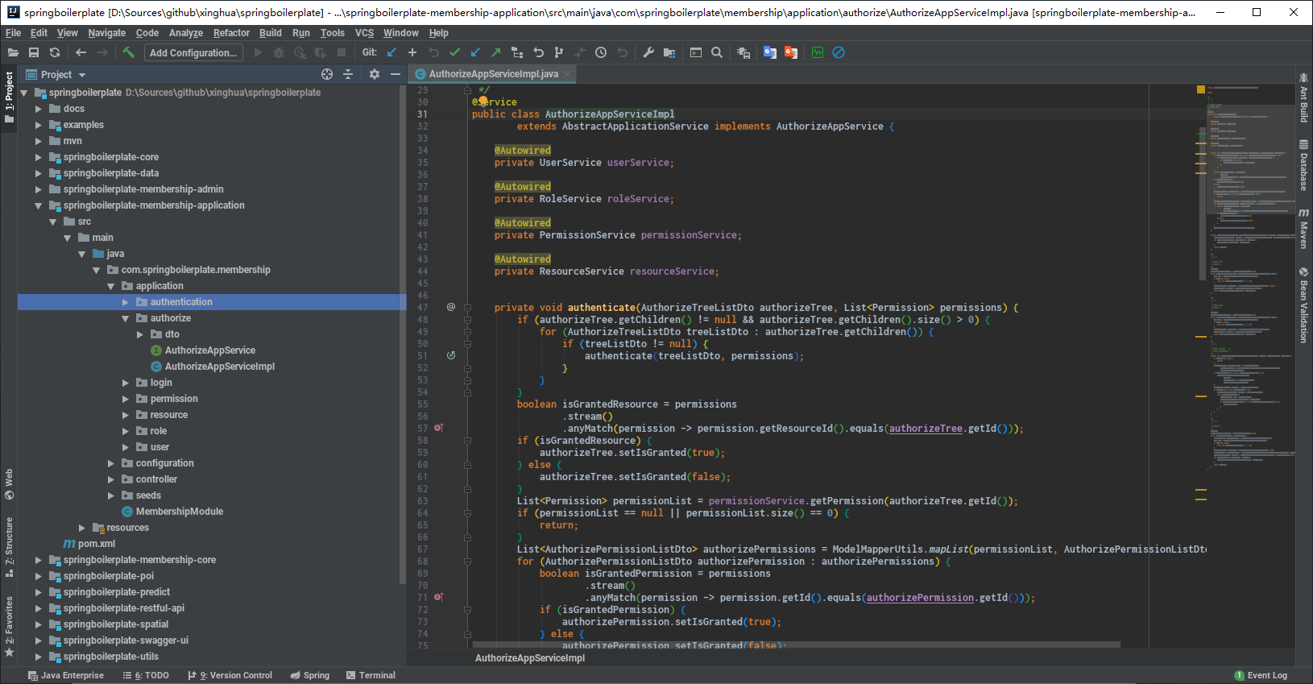Click the blue circle-slash icon in toolbar

click(x=839, y=52)
